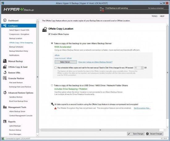Go to Backup Schedules
The height and width of the screenshot is (141, 170).
tap(16, 47)
